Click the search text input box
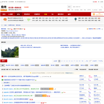The width and height of the screenshot is (104, 104). tap(86, 7)
